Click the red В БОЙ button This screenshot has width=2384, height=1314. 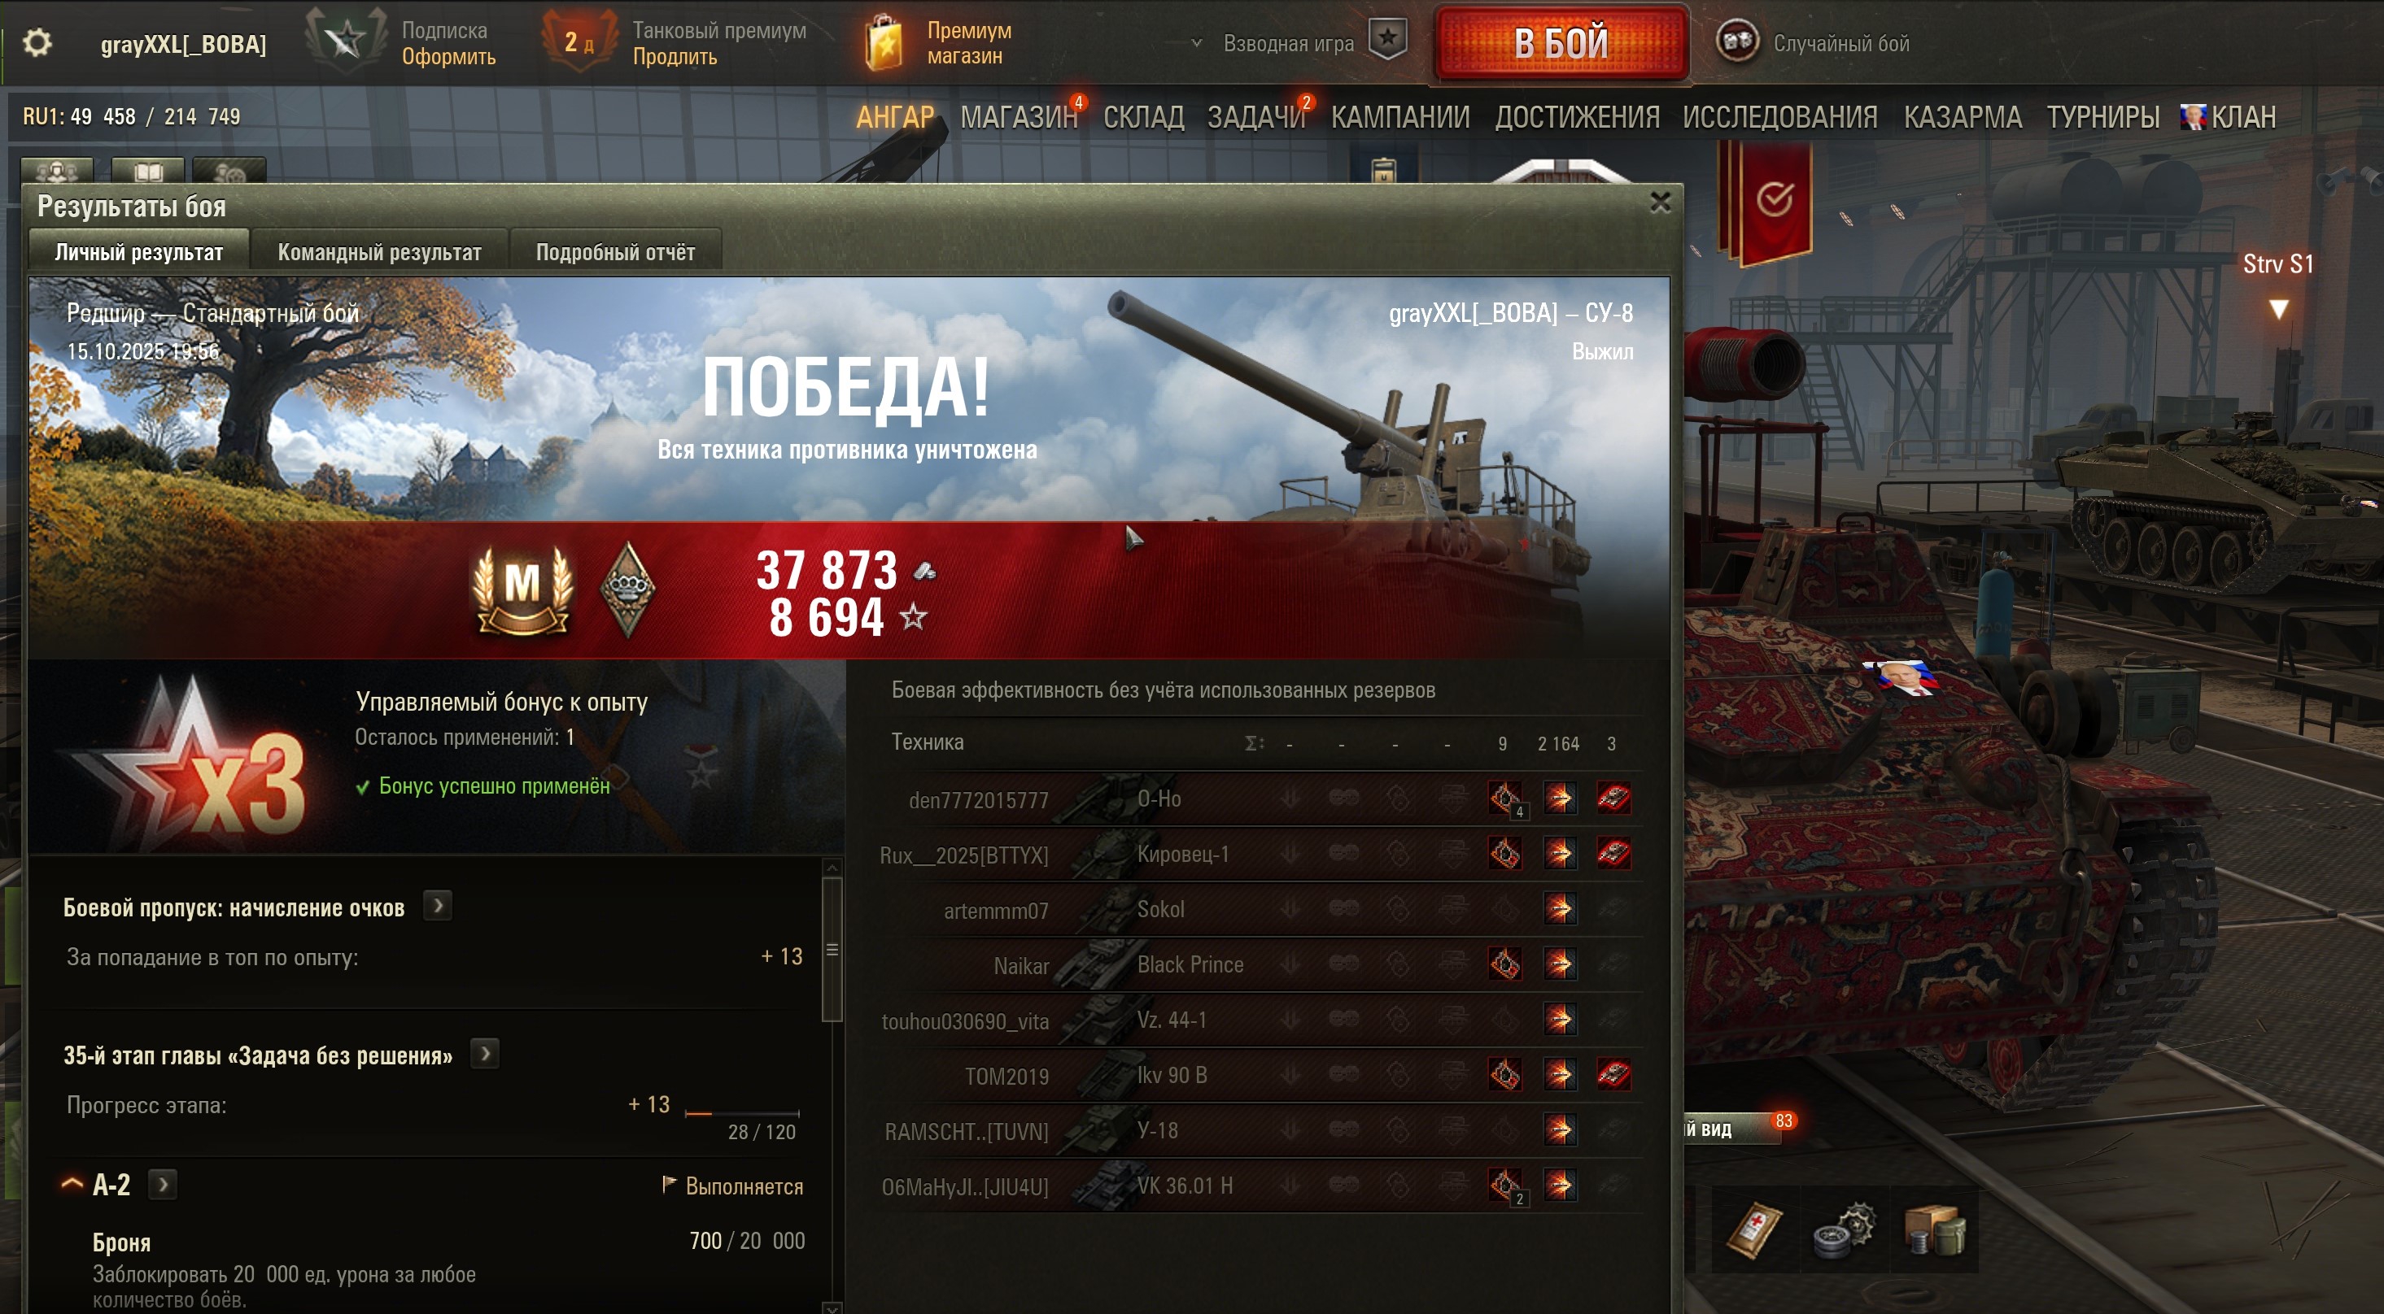click(x=1561, y=43)
